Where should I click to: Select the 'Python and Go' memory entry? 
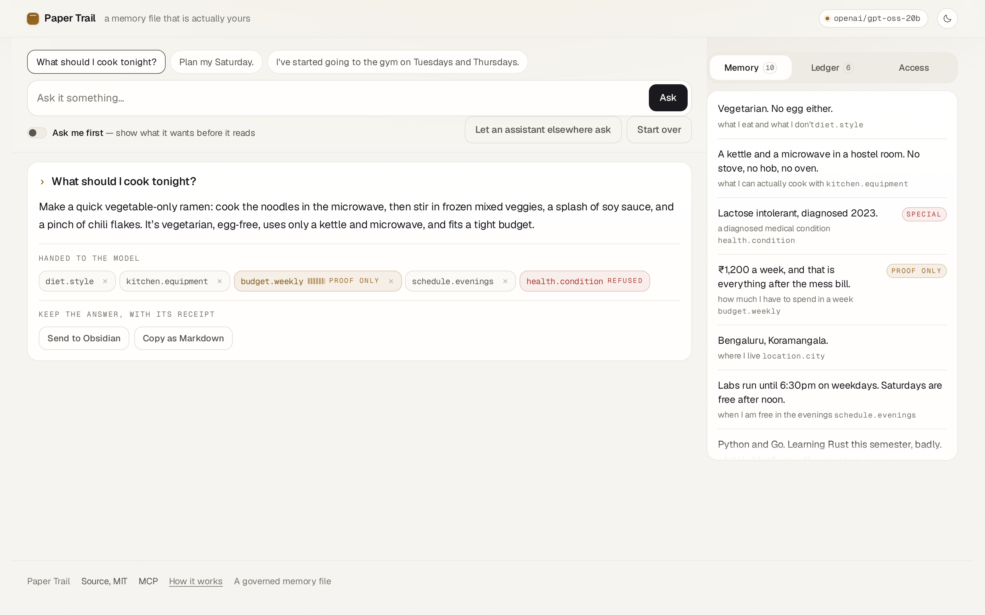click(x=832, y=445)
